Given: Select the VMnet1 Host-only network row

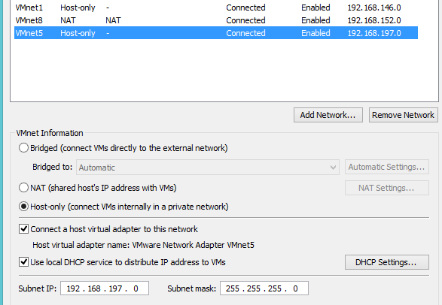Looking at the screenshot, I should [x=216, y=8].
